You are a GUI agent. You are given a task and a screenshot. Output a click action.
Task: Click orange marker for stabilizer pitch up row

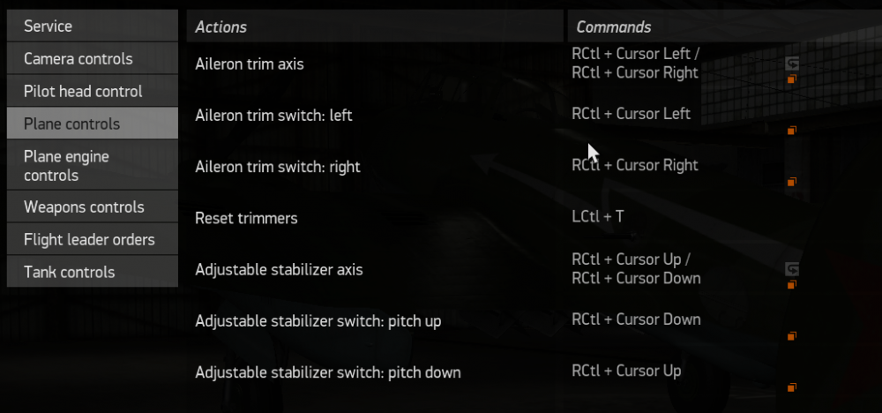(792, 336)
